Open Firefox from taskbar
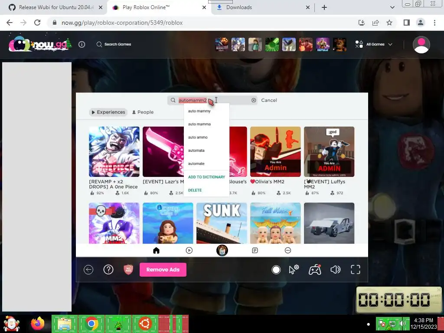The width and height of the screenshot is (444, 333). pyautogui.click(x=38, y=323)
